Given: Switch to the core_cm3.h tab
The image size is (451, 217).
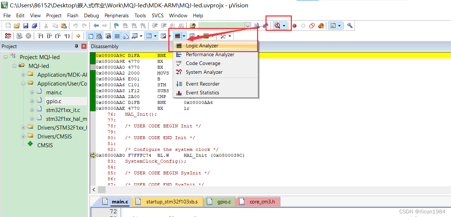Looking at the screenshot, I should (258, 202).
